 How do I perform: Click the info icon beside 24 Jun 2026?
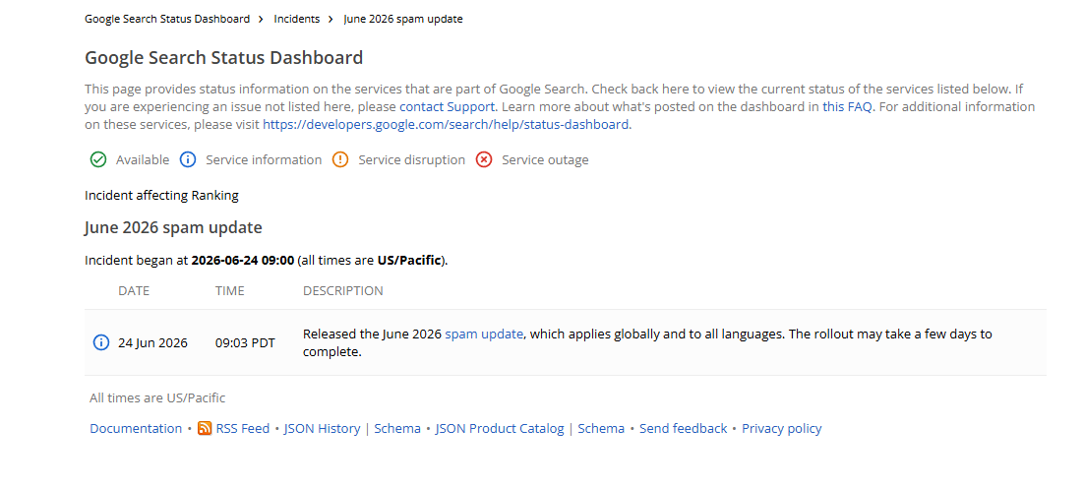click(x=101, y=342)
